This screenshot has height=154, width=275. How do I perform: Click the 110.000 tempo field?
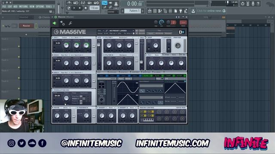[x=95, y=8]
